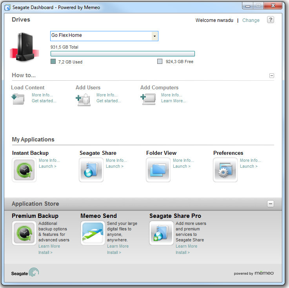Open the Preferences gear icon
289x288 pixels.
pos(225,170)
